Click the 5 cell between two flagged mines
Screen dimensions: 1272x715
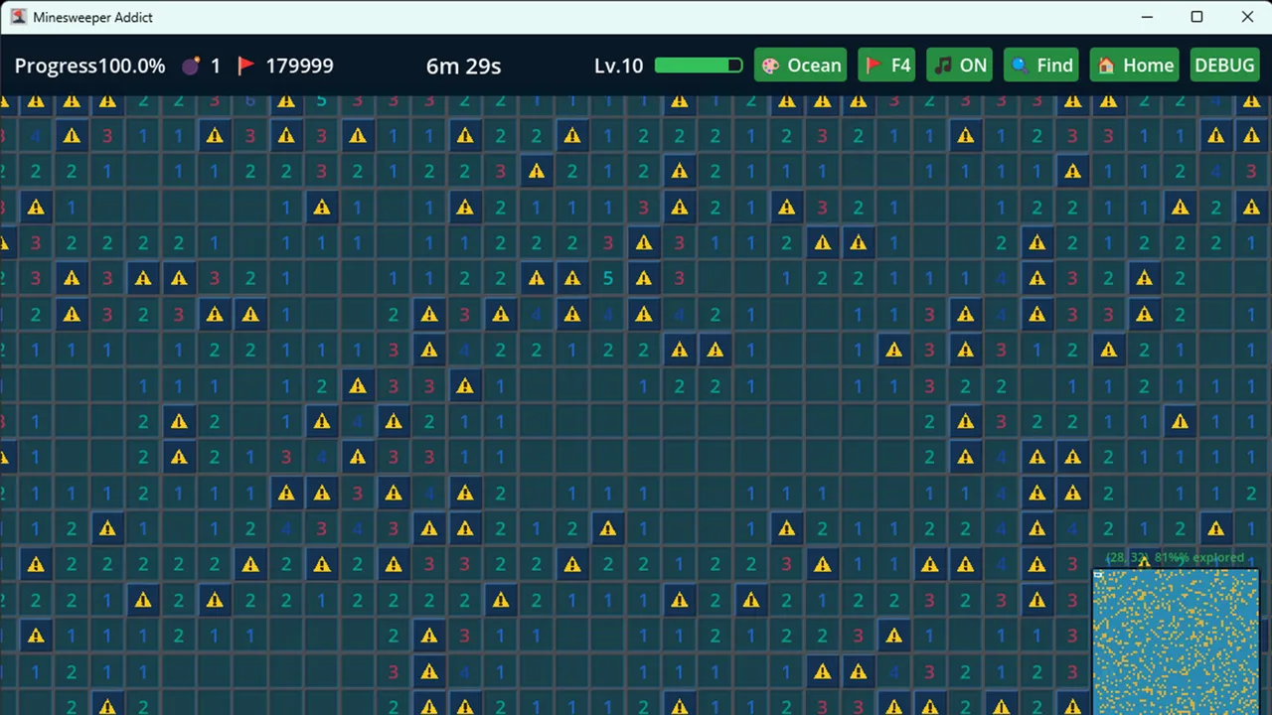coord(608,278)
